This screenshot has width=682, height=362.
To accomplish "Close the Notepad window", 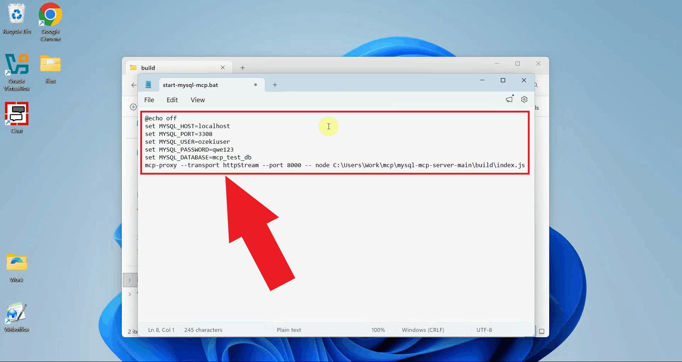I will pyautogui.click(x=524, y=80).
